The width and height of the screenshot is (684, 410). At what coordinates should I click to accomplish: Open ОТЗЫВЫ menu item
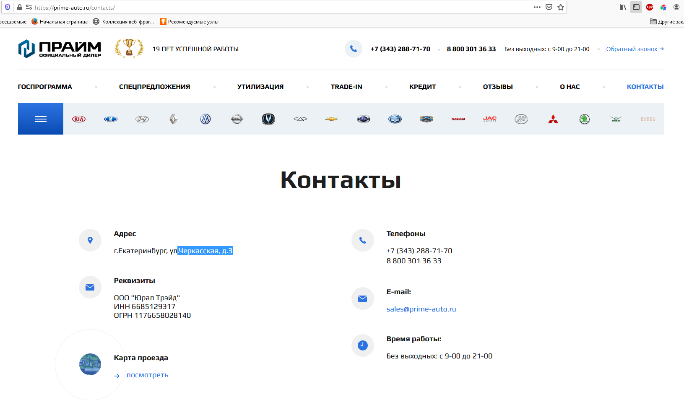[498, 87]
